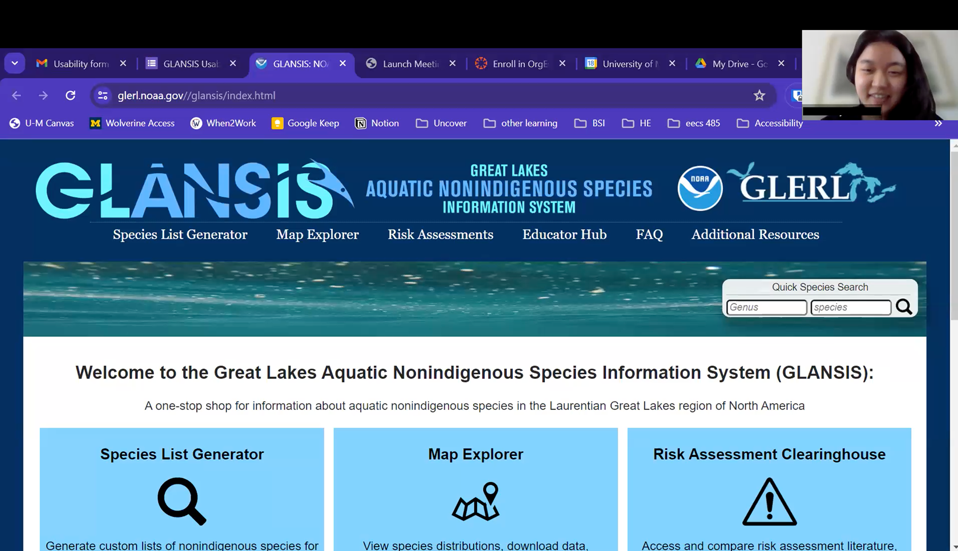Screen dimensions: 958x551
Task: Bookmark this page with the star icon
Action: pos(759,95)
